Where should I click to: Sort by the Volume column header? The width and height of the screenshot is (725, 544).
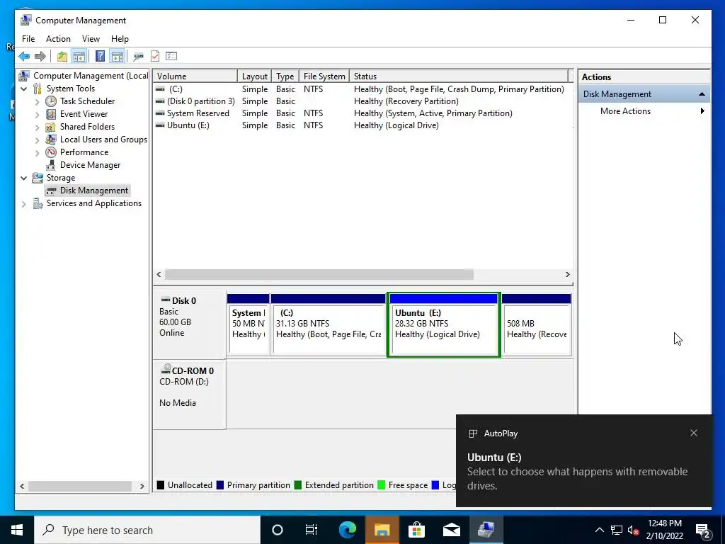[x=195, y=76]
